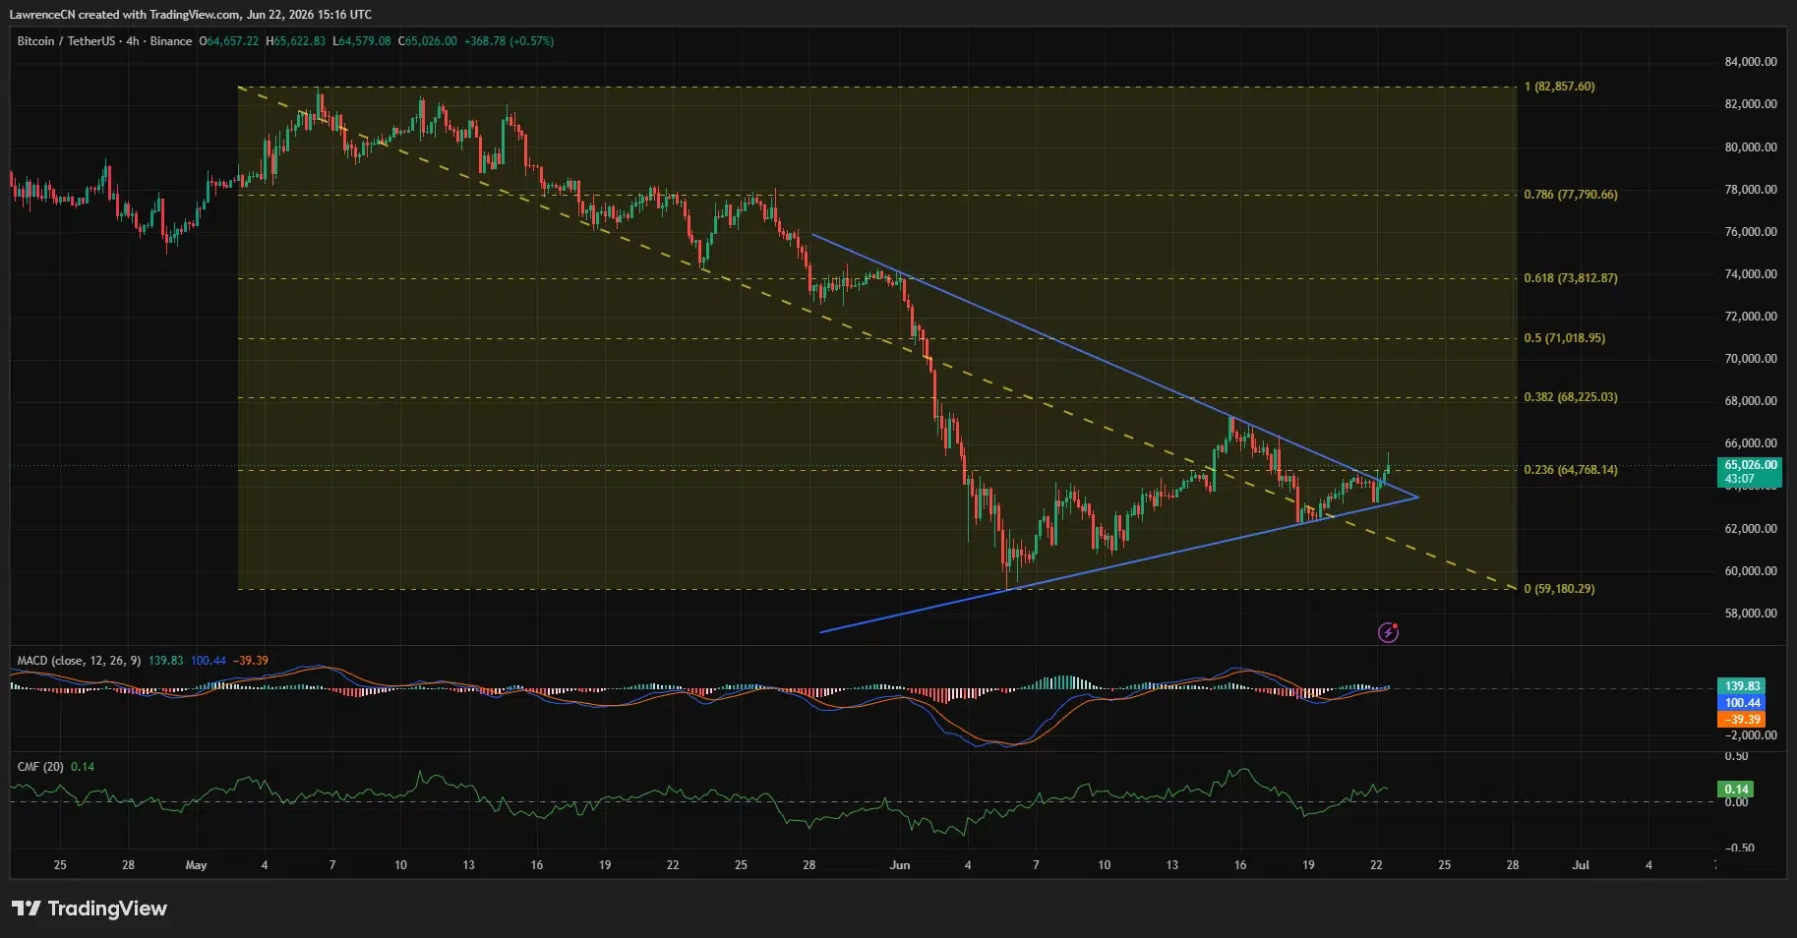Click the 62,000.00 price axis label
This screenshot has height=938, width=1797.
(x=1751, y=529)
